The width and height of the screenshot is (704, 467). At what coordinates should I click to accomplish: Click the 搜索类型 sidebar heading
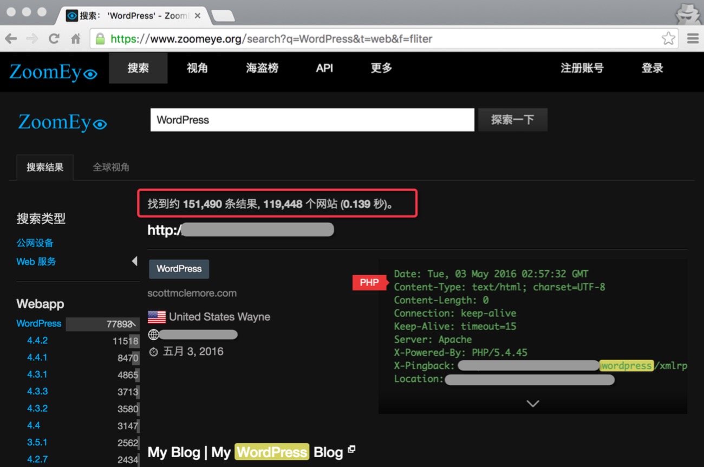[x=41, y=219]
